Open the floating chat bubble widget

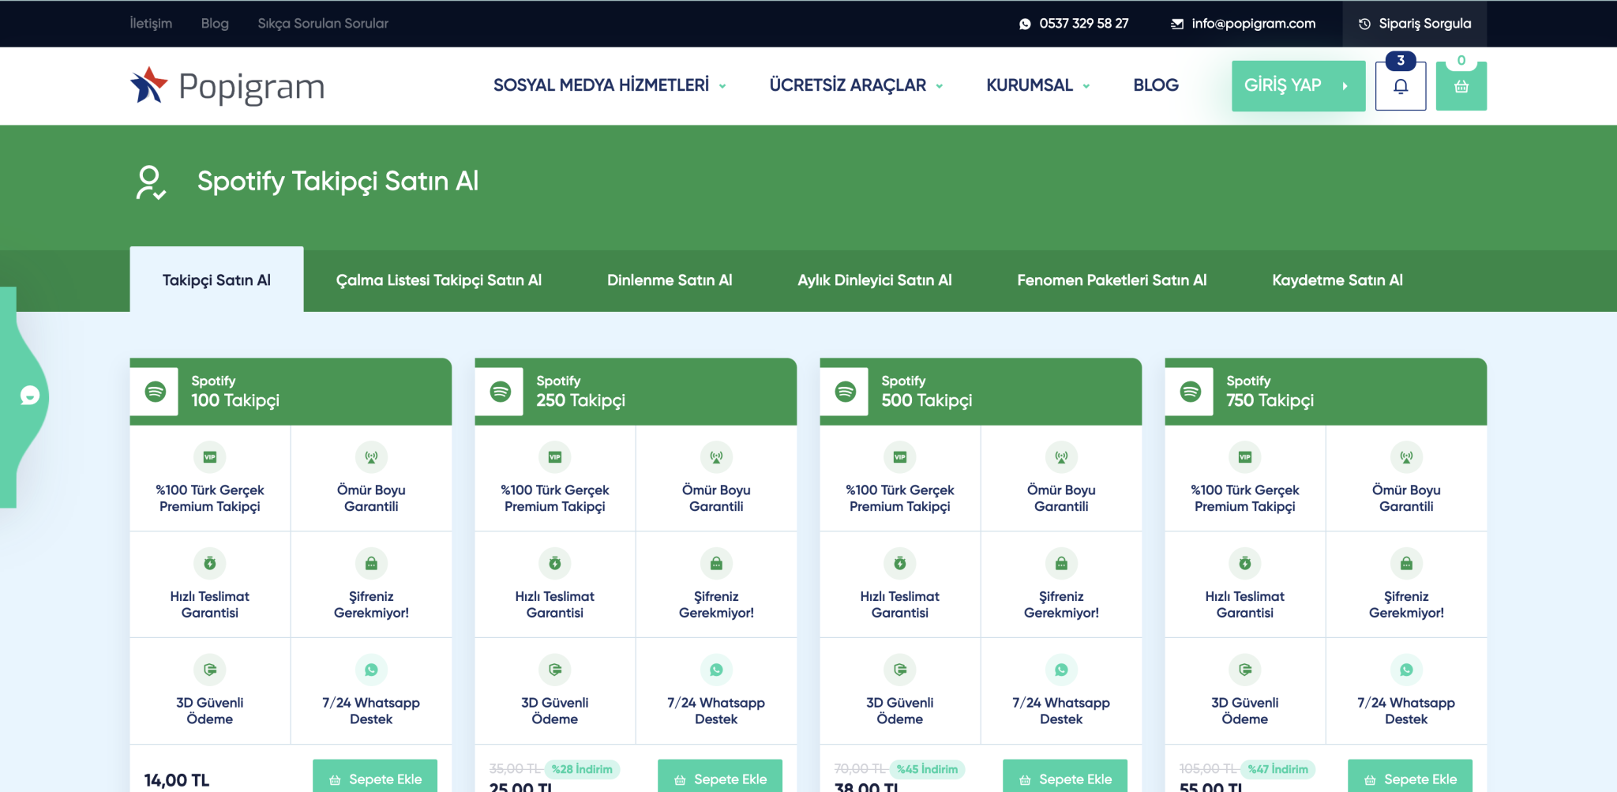click(x=30, y=395)
